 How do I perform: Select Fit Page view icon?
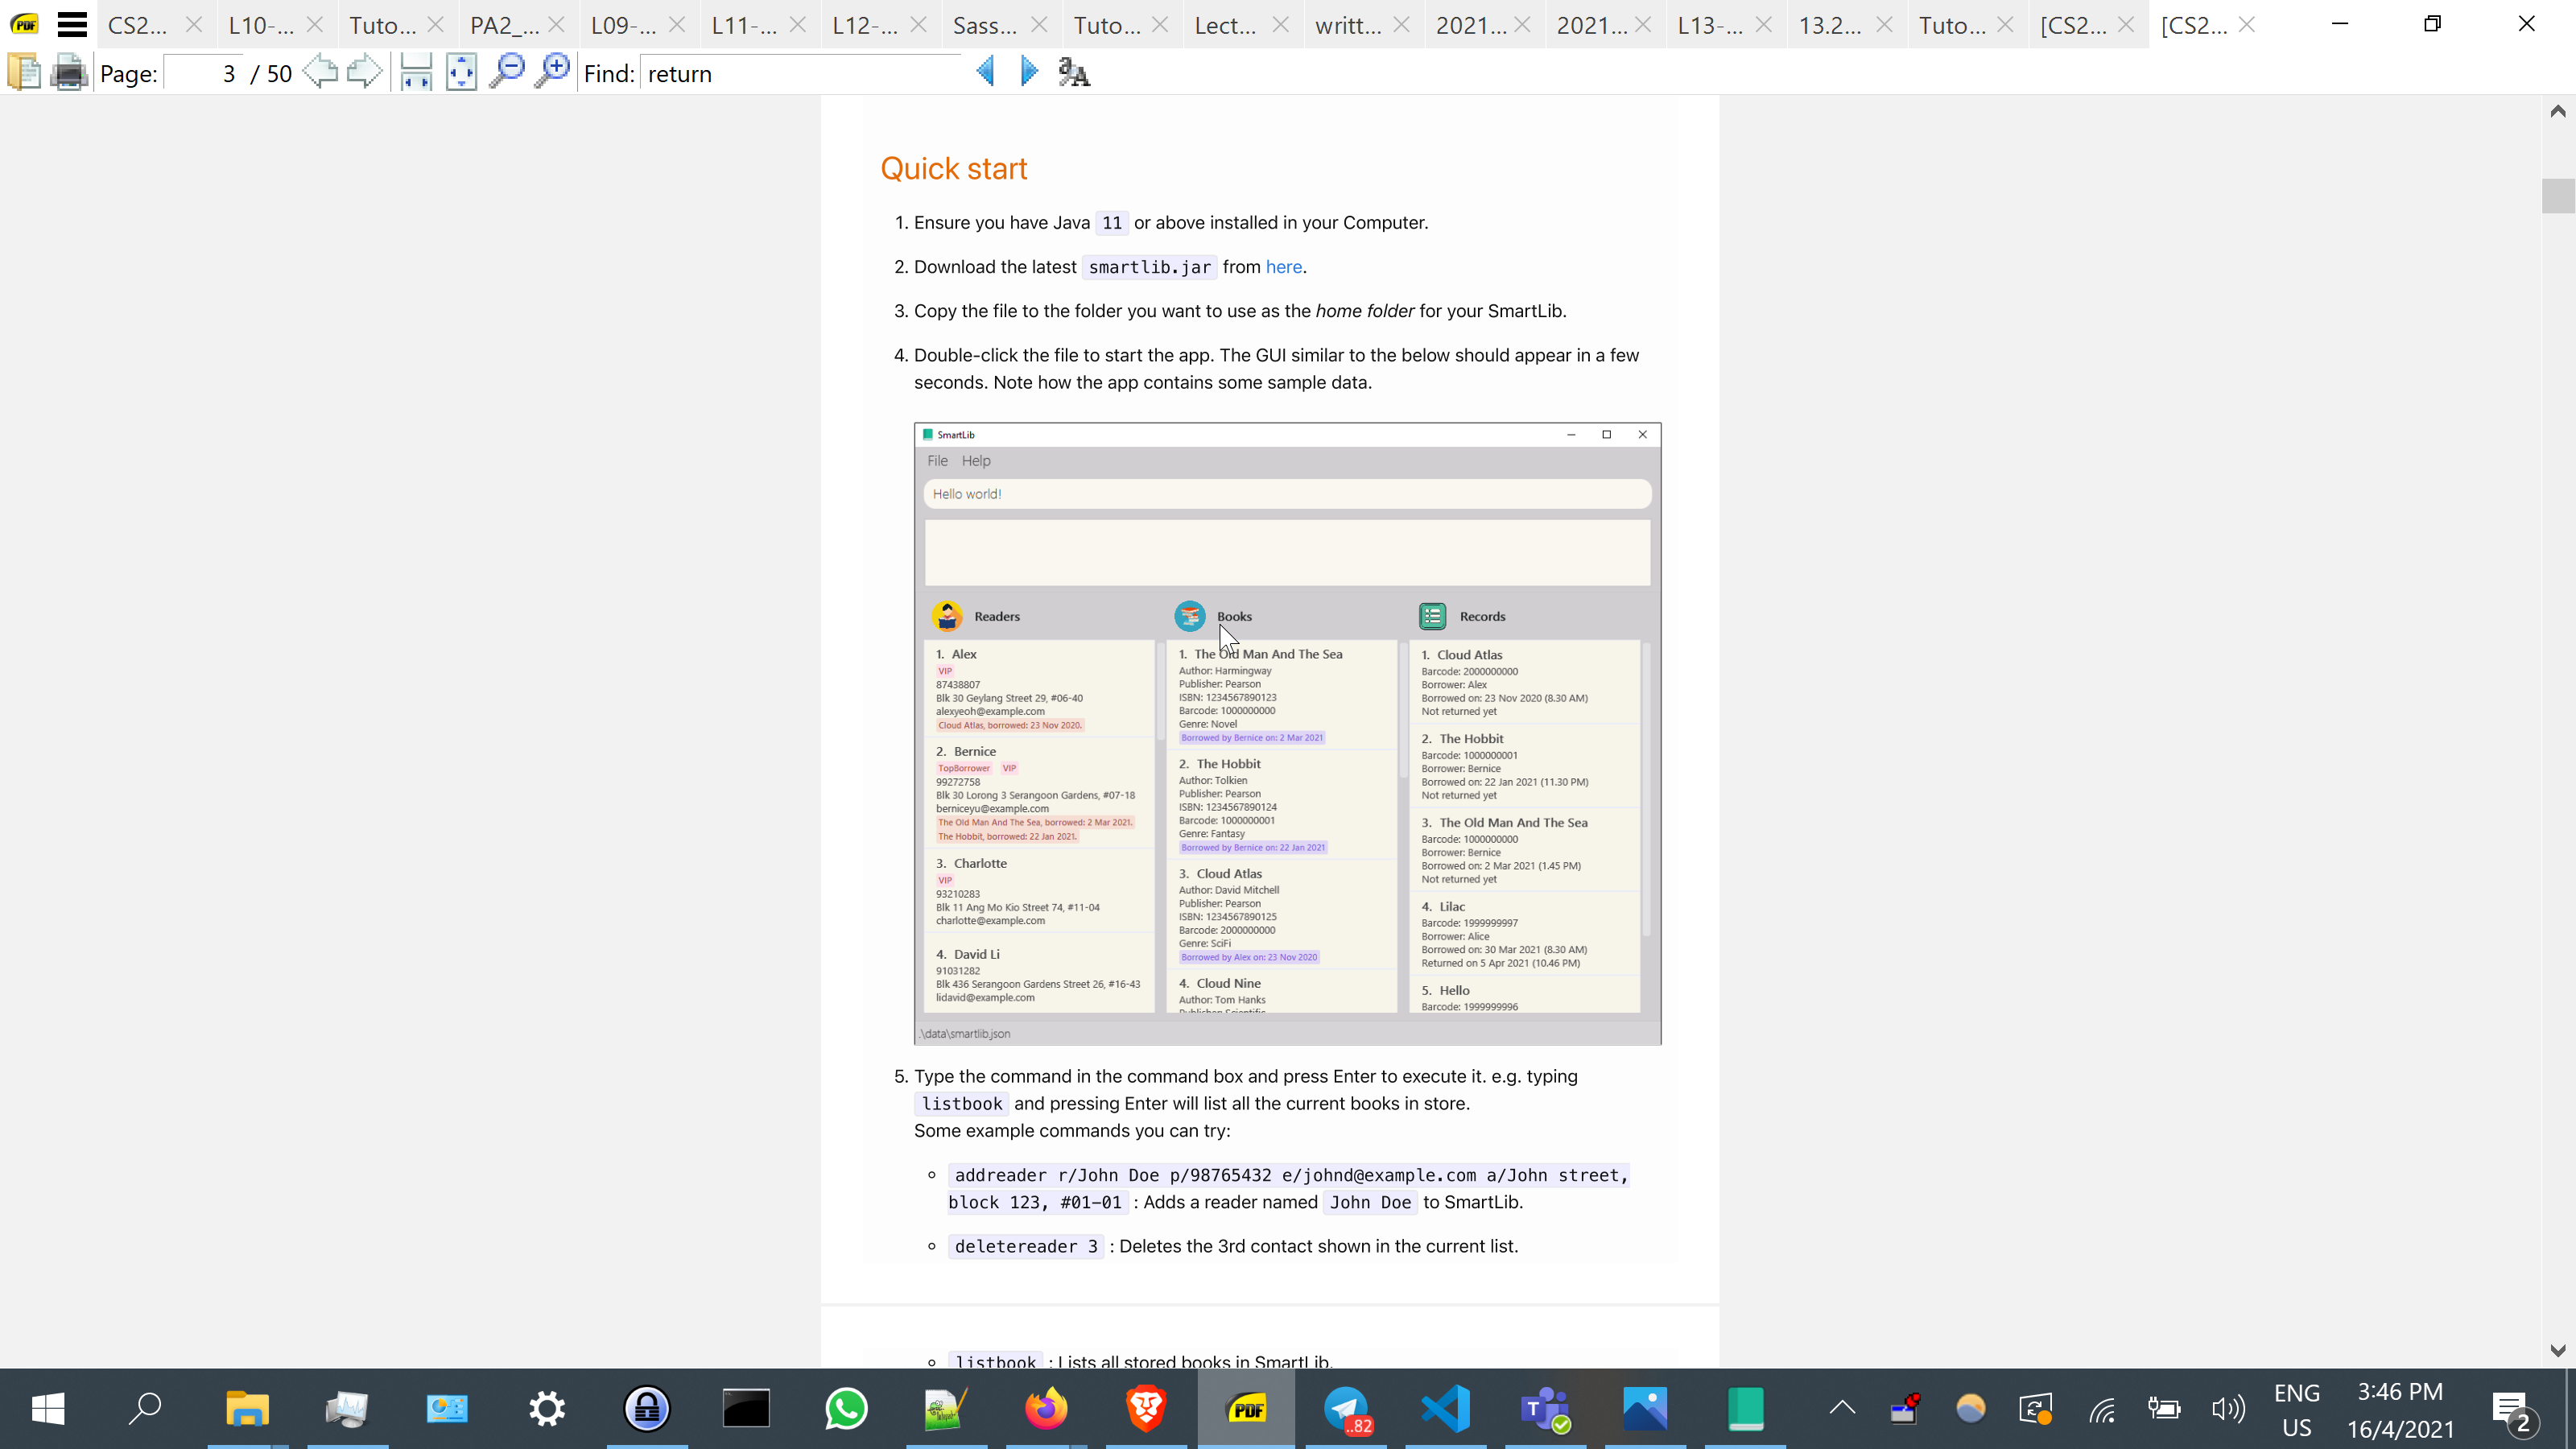click(461, 73)
